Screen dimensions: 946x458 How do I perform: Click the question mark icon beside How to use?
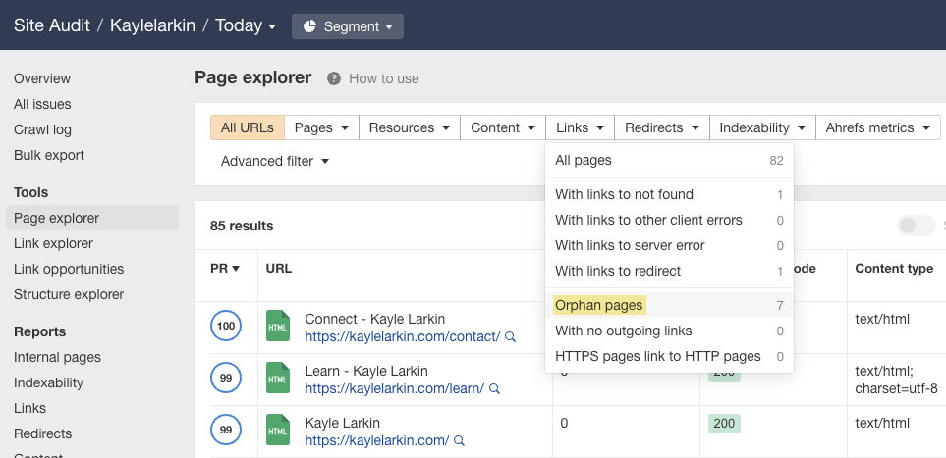tap(334, 78)
